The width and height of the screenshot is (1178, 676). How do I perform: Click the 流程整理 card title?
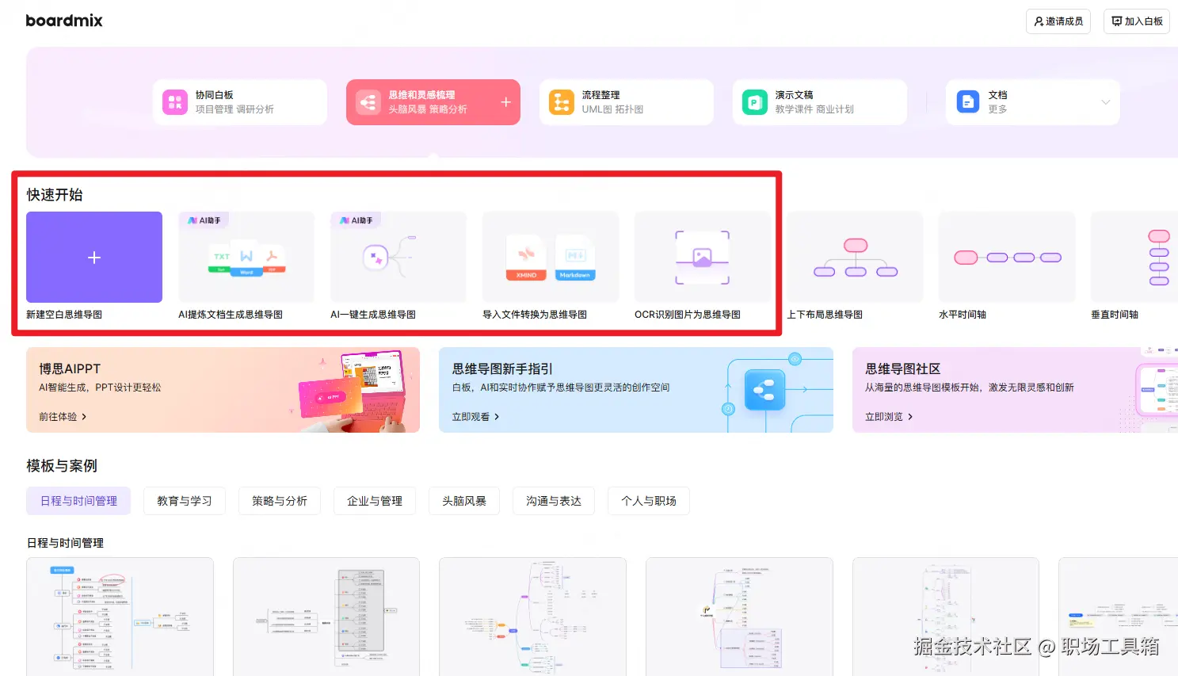[x=601, y=95]
